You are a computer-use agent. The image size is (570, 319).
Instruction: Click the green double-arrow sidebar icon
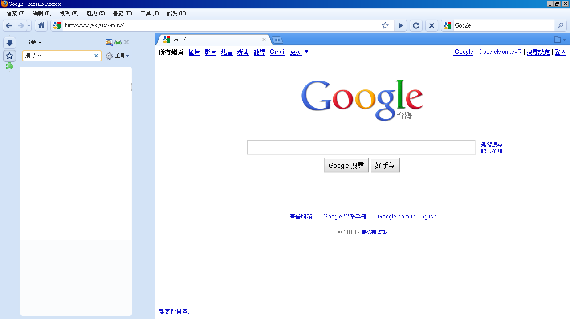(x=118, y=42)
